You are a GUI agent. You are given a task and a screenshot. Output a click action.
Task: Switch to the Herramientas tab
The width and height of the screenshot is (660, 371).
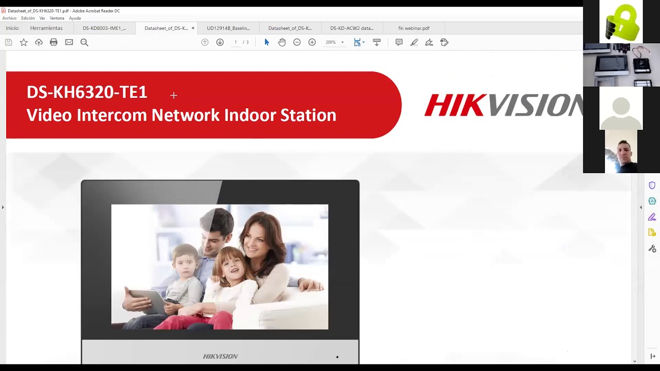tap(46, 28)
